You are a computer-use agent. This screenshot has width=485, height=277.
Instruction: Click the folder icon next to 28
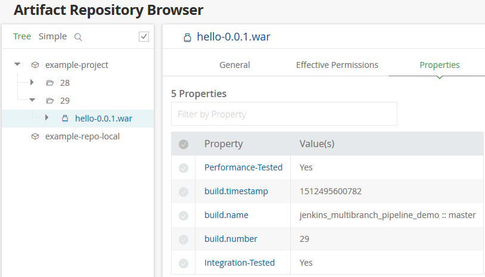coord(50,83)
